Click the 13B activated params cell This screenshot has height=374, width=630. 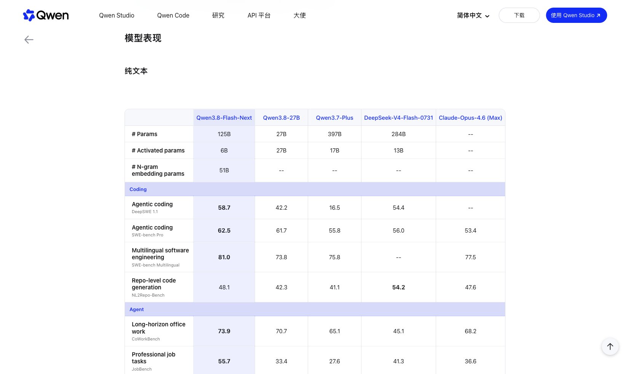398,151
